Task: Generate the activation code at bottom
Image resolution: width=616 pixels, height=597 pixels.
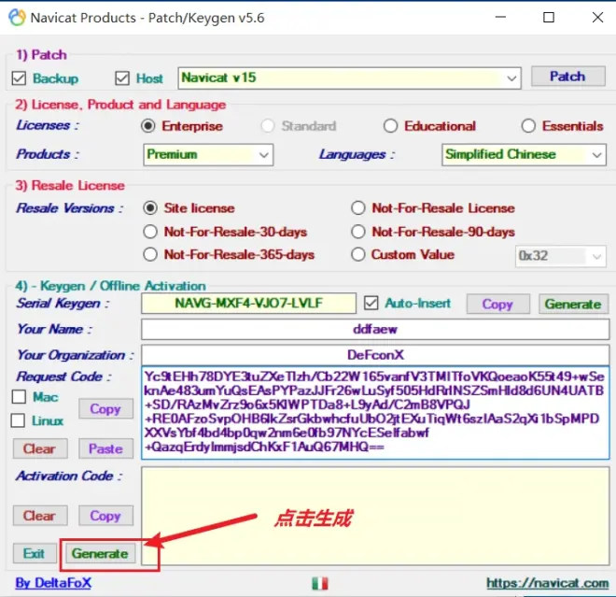Action: click(100, 554)
